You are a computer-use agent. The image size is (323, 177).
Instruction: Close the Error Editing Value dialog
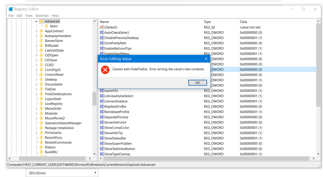point(206,59)
